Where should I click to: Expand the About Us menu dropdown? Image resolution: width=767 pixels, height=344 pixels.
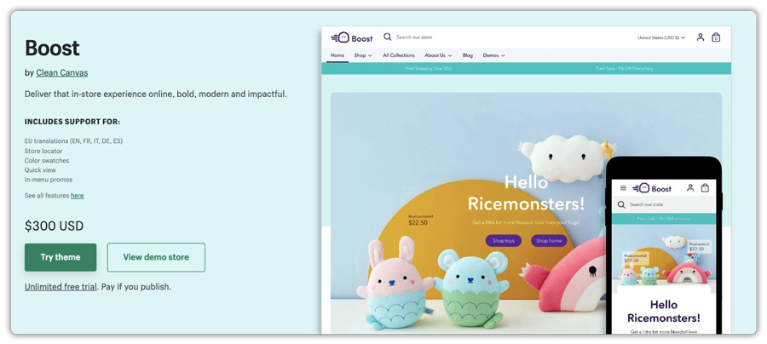438,55
